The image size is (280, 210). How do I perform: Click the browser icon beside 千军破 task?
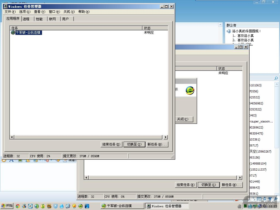coord(13,33)
